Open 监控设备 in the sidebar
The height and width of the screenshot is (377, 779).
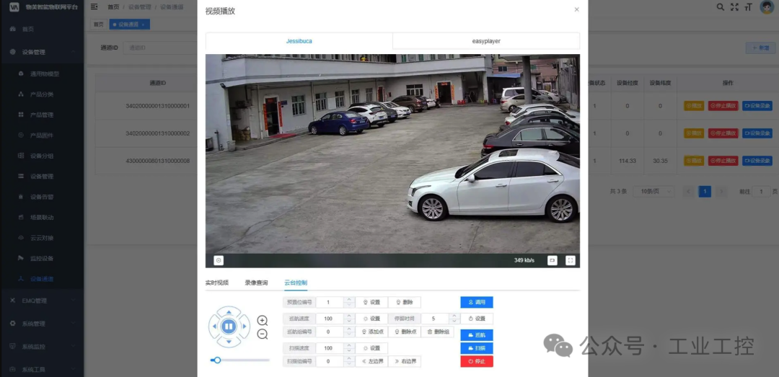point(42,258)
